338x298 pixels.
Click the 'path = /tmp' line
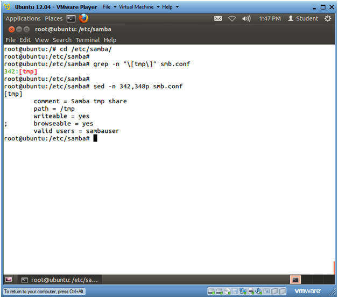[54, 109]
